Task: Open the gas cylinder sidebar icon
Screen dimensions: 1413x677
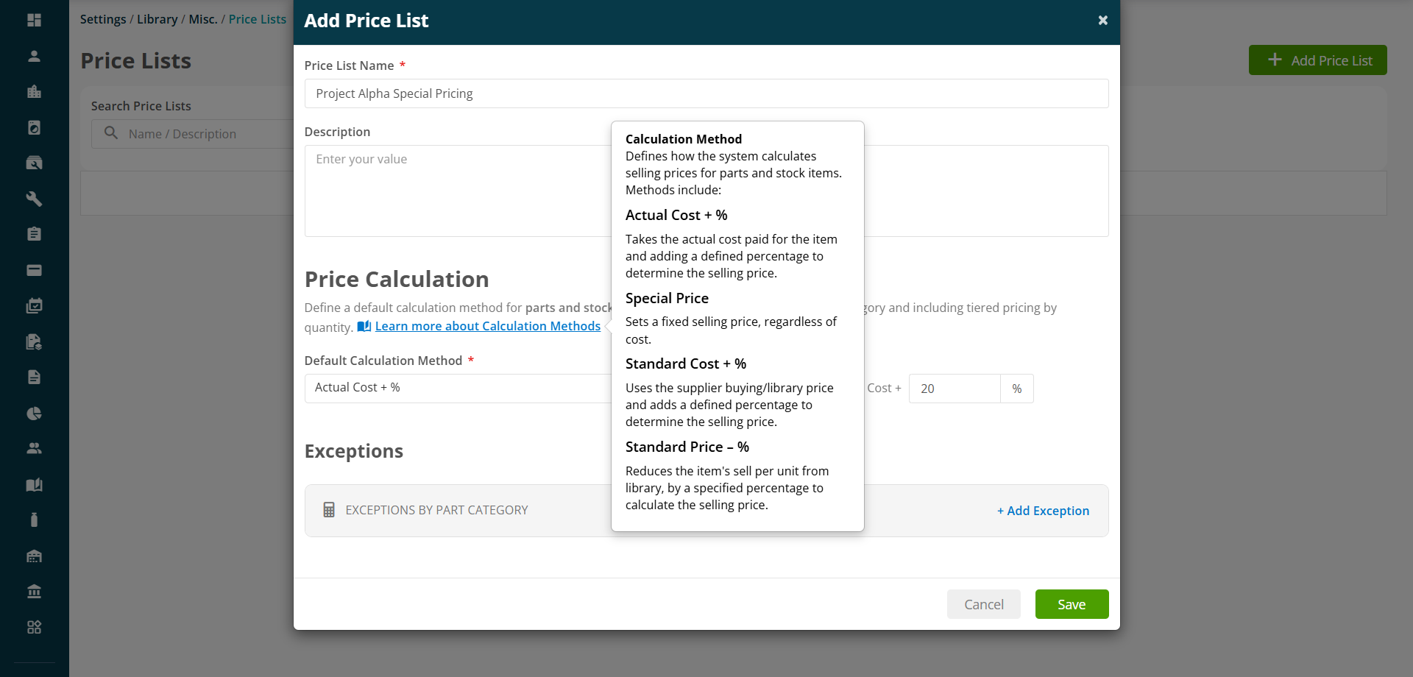Action: pyautogui.click(x=34, y=520)
